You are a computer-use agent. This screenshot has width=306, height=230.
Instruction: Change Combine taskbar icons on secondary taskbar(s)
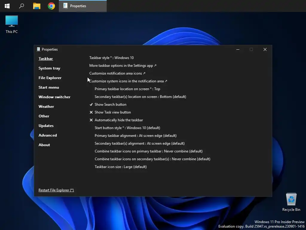point(152,159)
